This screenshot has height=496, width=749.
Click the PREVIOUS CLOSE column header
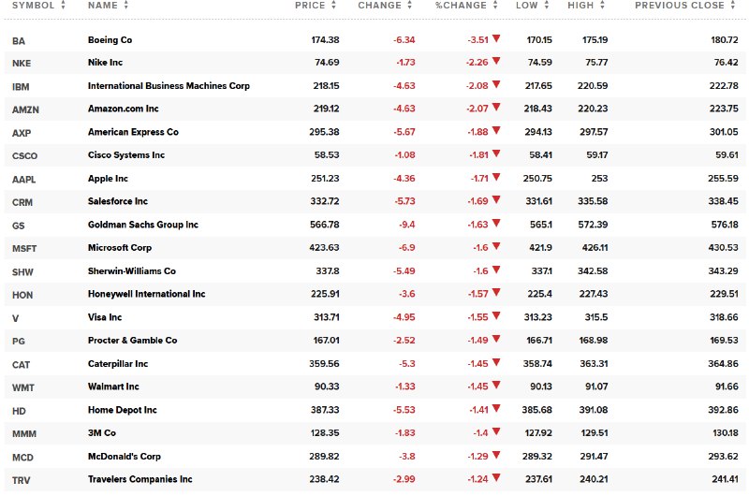(680, 6)
